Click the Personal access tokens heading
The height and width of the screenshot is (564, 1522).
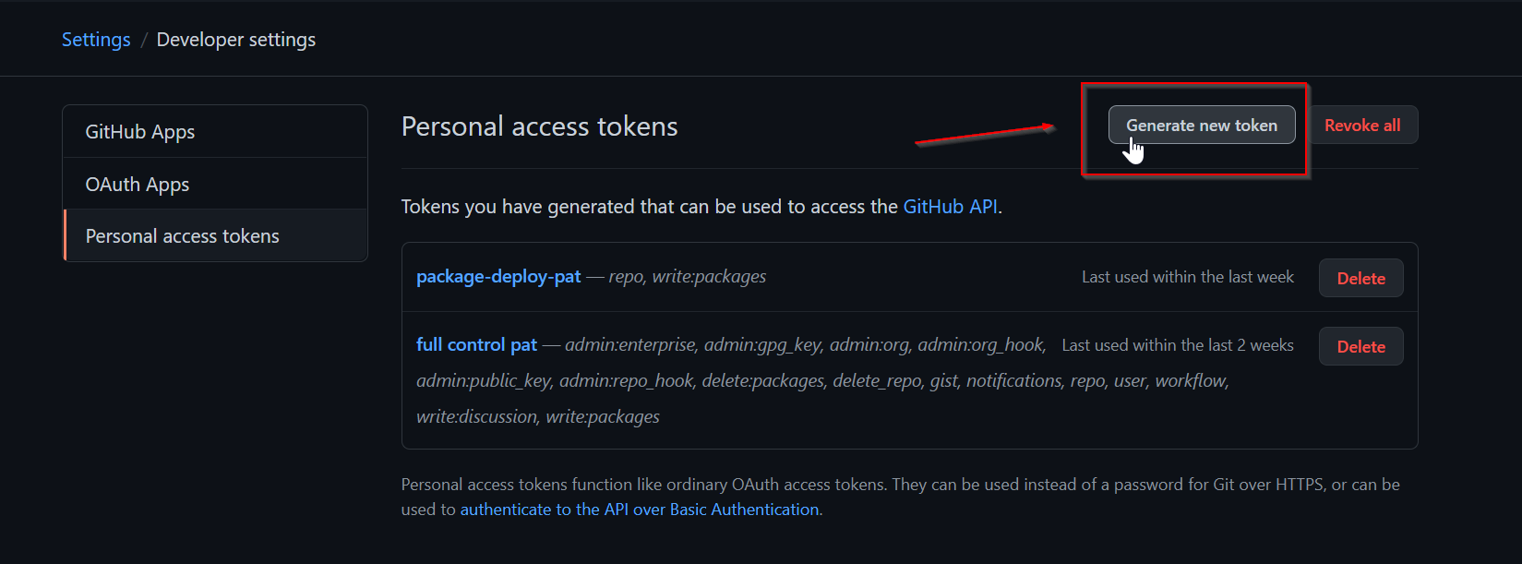540,126
